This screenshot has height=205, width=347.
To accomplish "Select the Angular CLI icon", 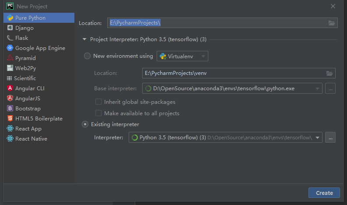I will (x=10, y=88).
